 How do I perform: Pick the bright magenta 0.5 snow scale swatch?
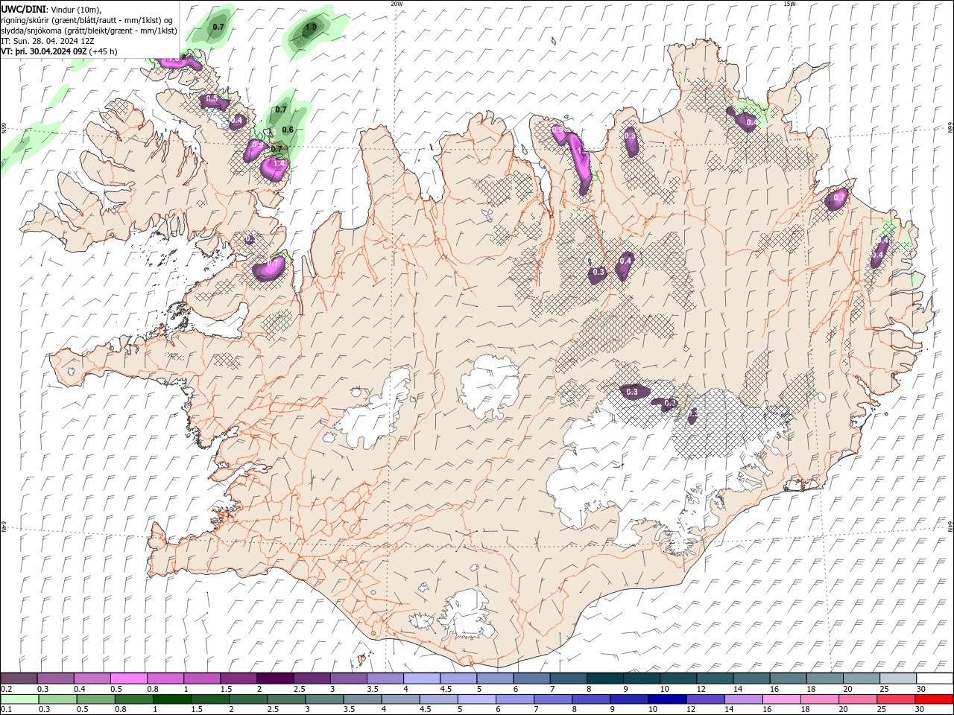tap(128, 679)
